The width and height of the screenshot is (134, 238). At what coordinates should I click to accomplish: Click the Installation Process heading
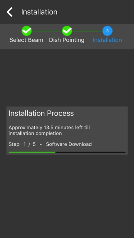click(x=41, y=113)
